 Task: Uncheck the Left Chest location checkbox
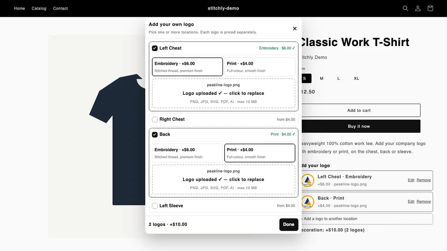155,48
